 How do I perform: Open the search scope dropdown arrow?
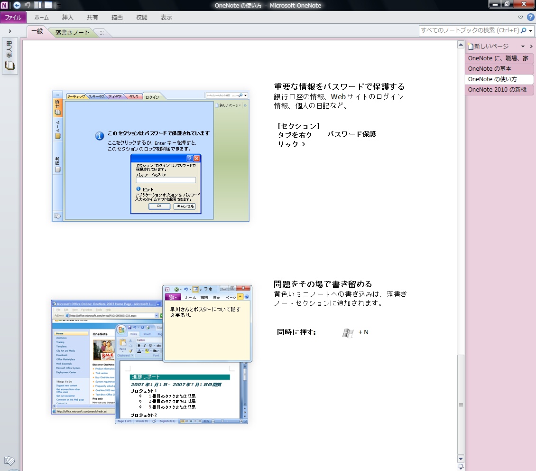(530, 31)
